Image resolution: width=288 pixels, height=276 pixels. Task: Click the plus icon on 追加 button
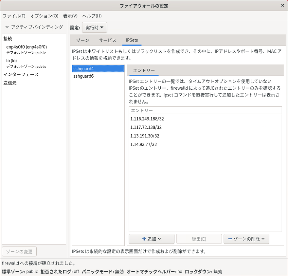point(144,239)
